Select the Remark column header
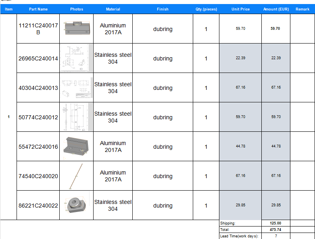Screen dimensions: 315x239 coord(302,9)
